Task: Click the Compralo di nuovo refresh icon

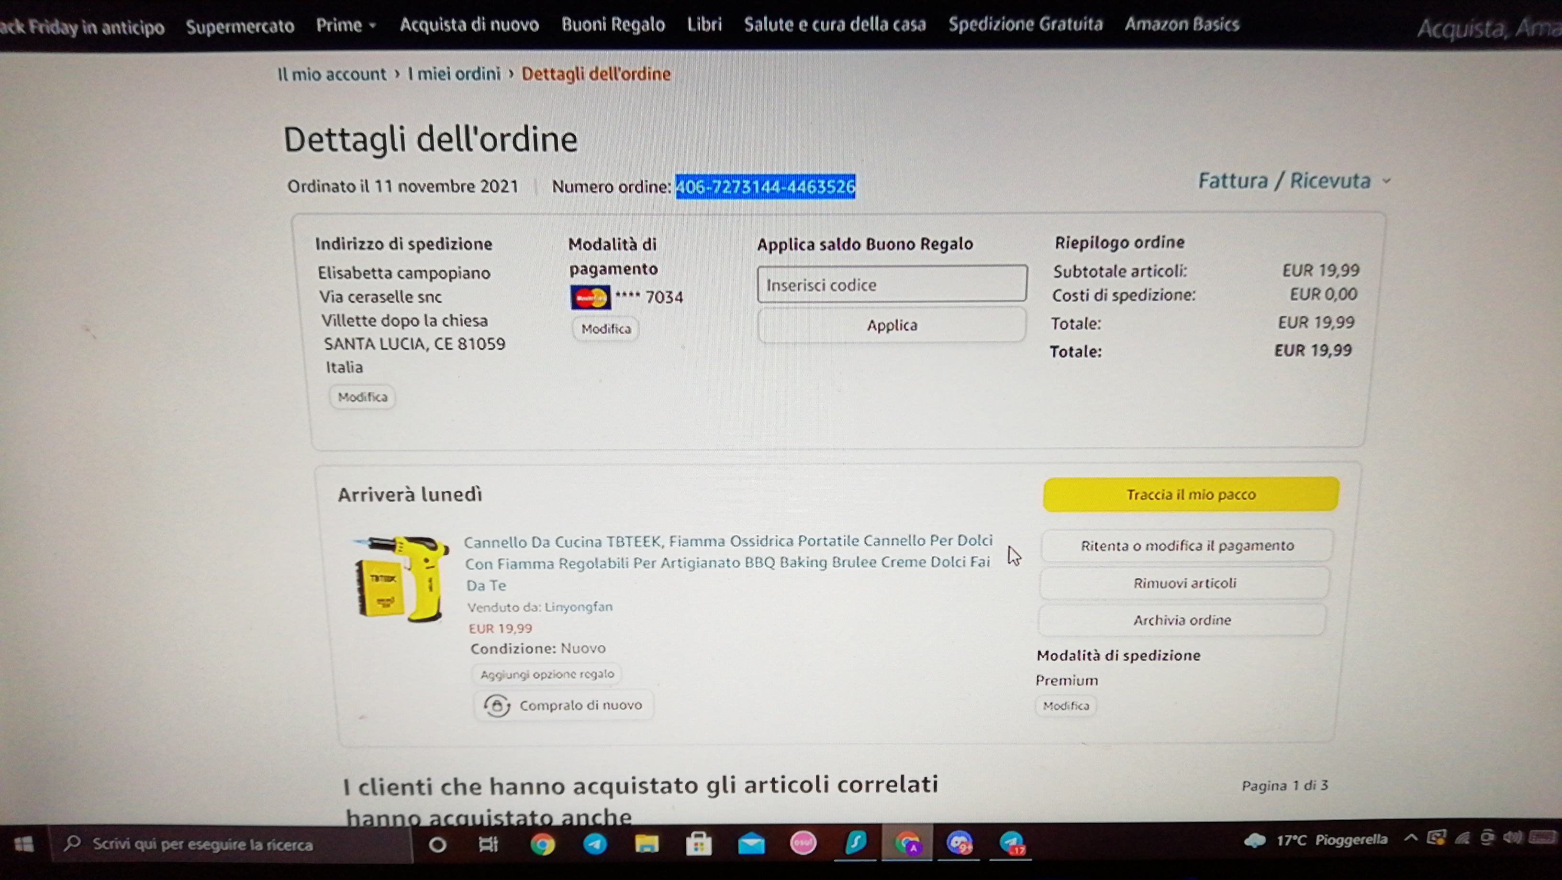Action: [x=497, y=705]
